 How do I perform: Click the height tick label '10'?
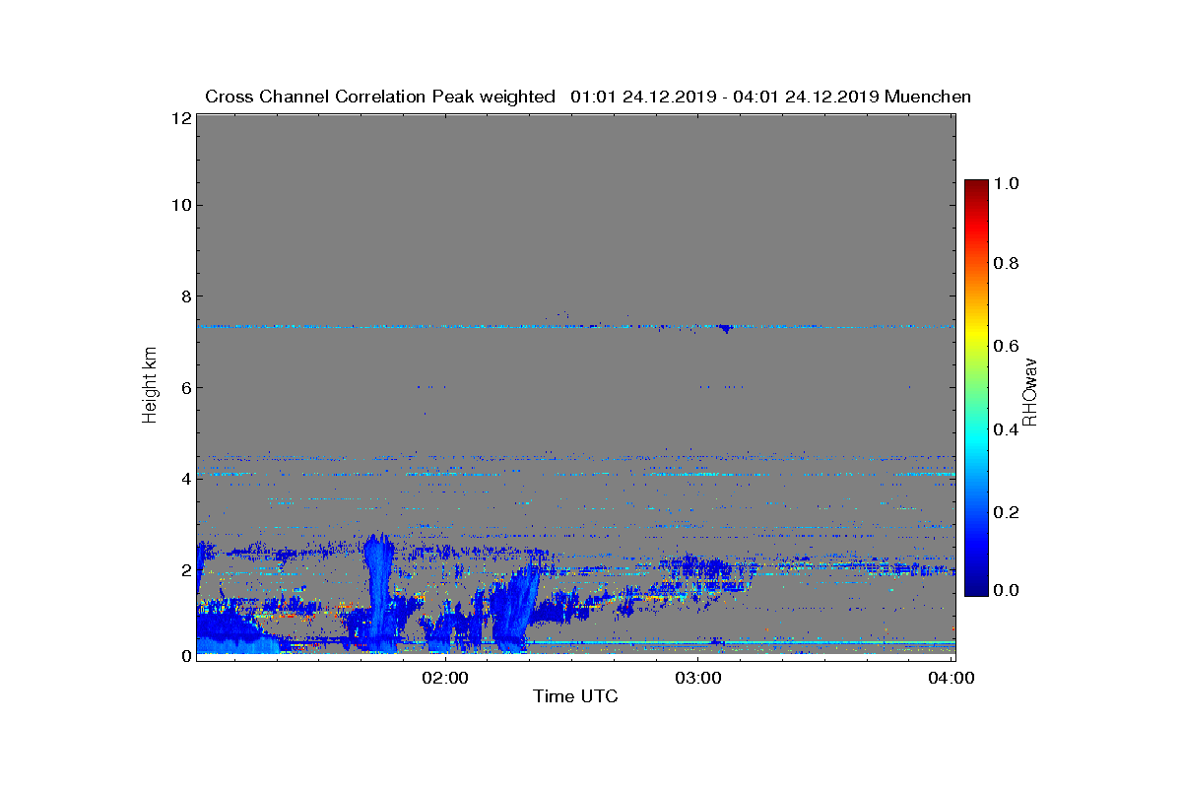179,205
